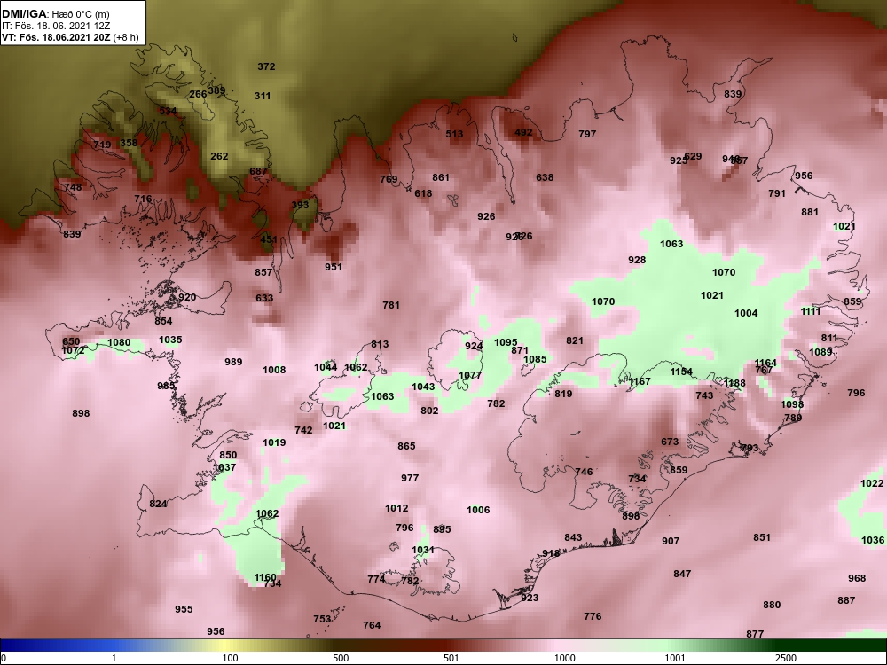
Task: Select the 262 height label
Action: [x=219, y=157]
